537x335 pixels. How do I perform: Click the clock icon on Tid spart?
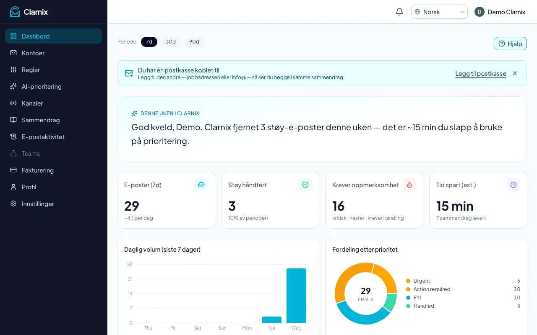514,185
